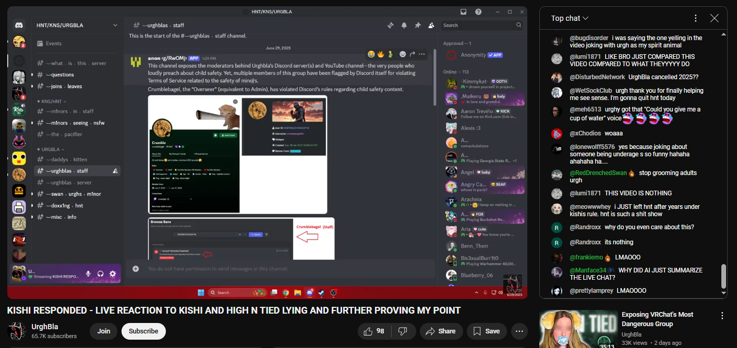Forward the anon message arrow icon
The image size is (737, 348).
point(412,54)
